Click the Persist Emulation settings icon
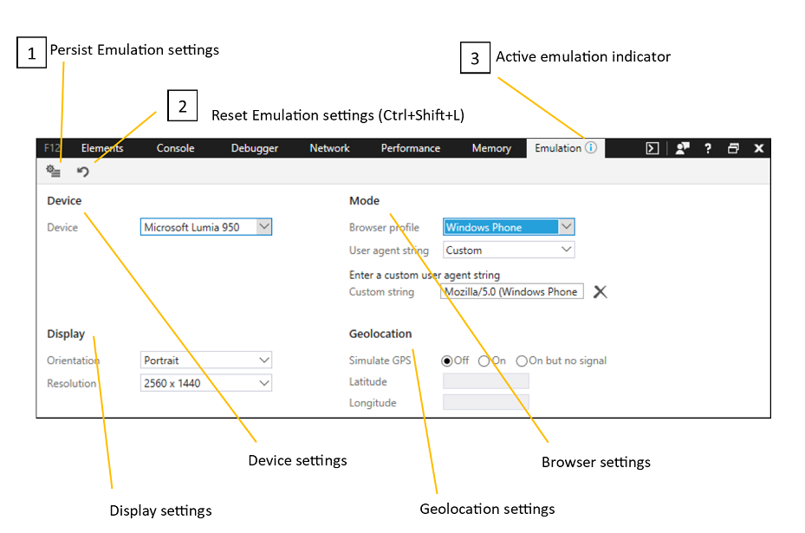The width and height of the screenshot is (805, 533). click(x=54, y=172)
